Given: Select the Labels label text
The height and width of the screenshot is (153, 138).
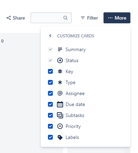Looking at the screenshot, I should click(x=72, y=137).
